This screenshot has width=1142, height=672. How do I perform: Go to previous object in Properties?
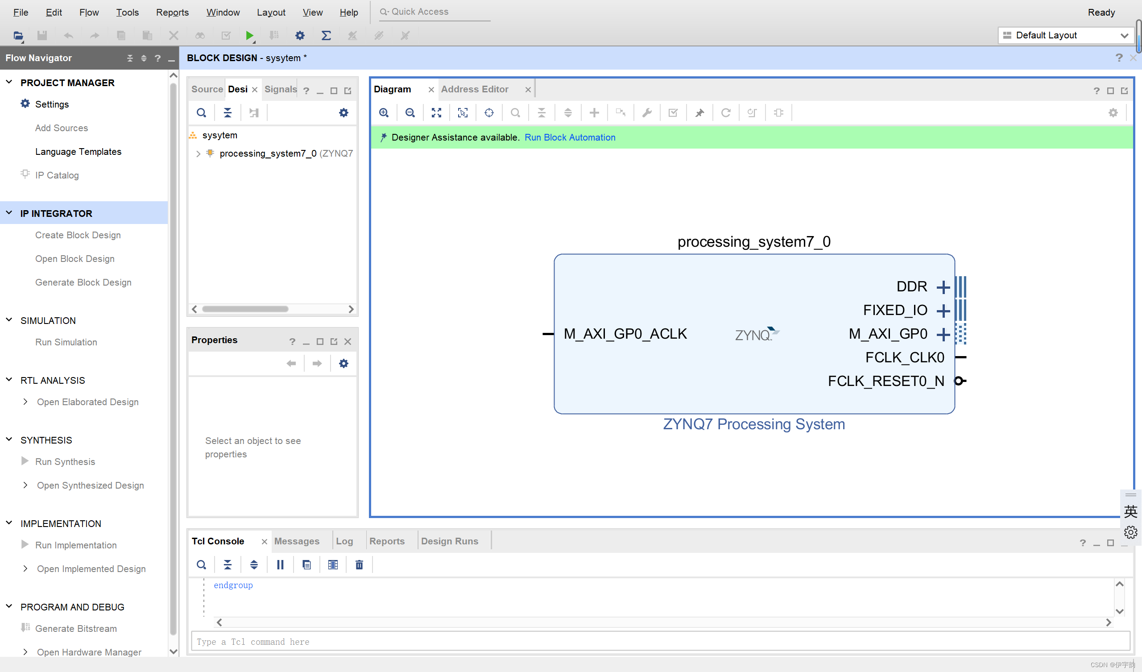(291, 363)
